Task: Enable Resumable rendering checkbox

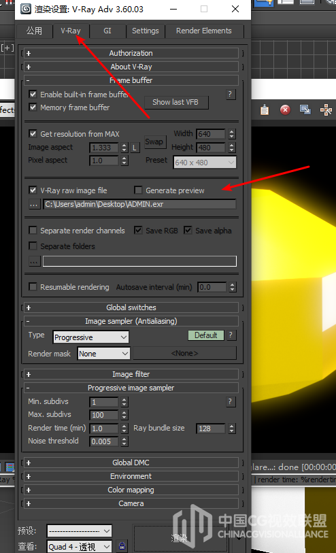Action: 33,287
